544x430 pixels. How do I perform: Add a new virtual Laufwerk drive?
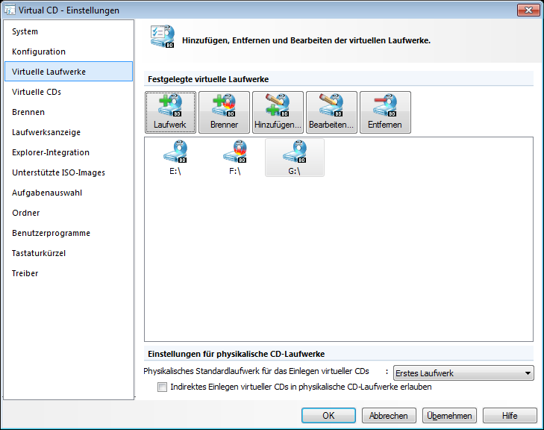click(x=170, y=112)
